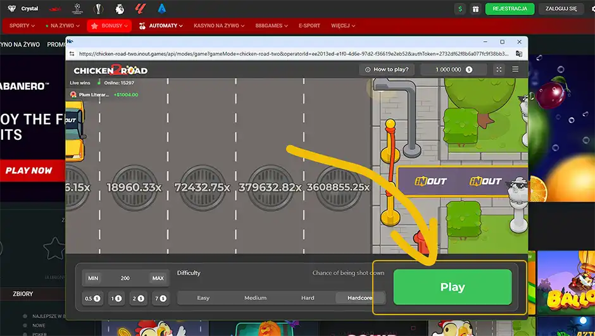Select NAJLEPSZE radio option in sidebar
Screen dimensions: 595x336
(25, 316)
